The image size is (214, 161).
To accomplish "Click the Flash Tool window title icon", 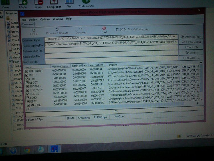I will [x=22, y=14].
